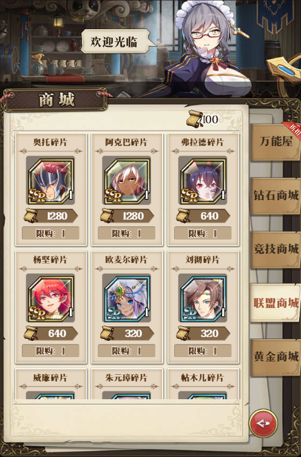Image resolution: width=301 pixels, height=457 pixels.
Task: Purchase 弗拉德碎片 for 640 scrolls
Action: (x=203, y=216)
